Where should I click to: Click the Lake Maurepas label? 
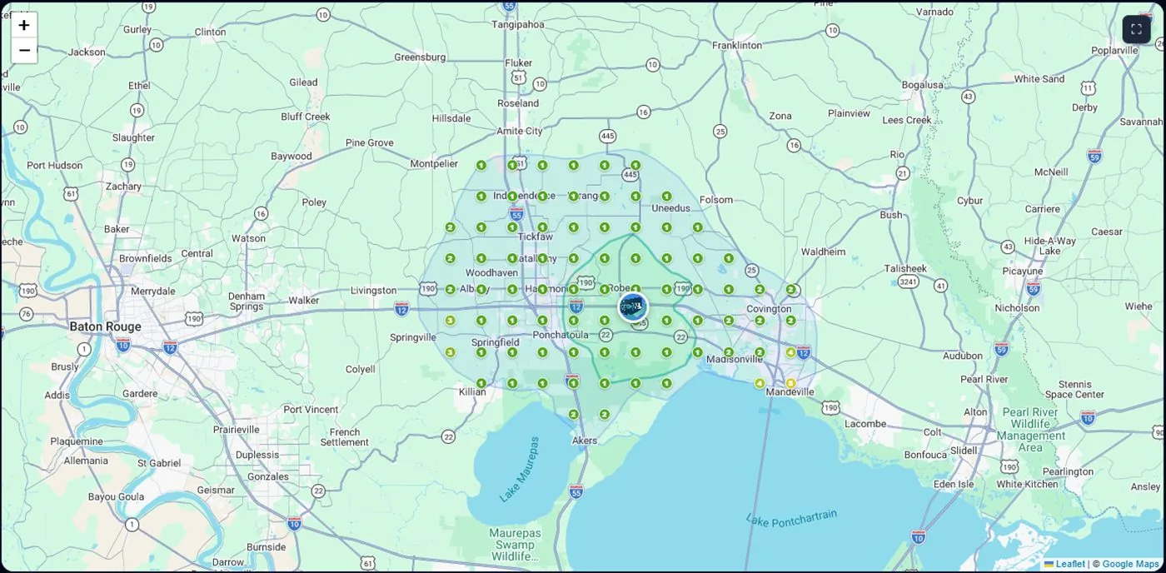(521, 470)
